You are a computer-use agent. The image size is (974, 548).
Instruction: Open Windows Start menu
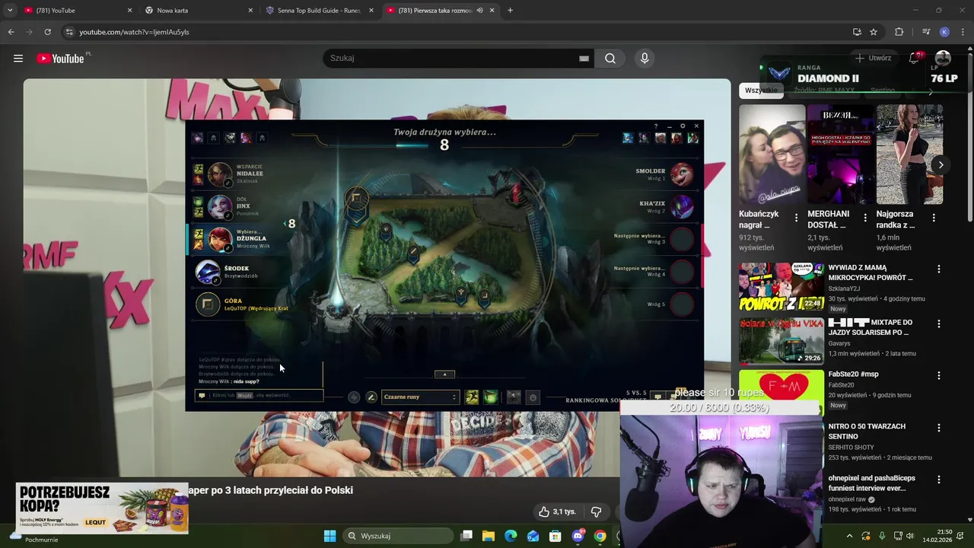[x=329, y=536]
